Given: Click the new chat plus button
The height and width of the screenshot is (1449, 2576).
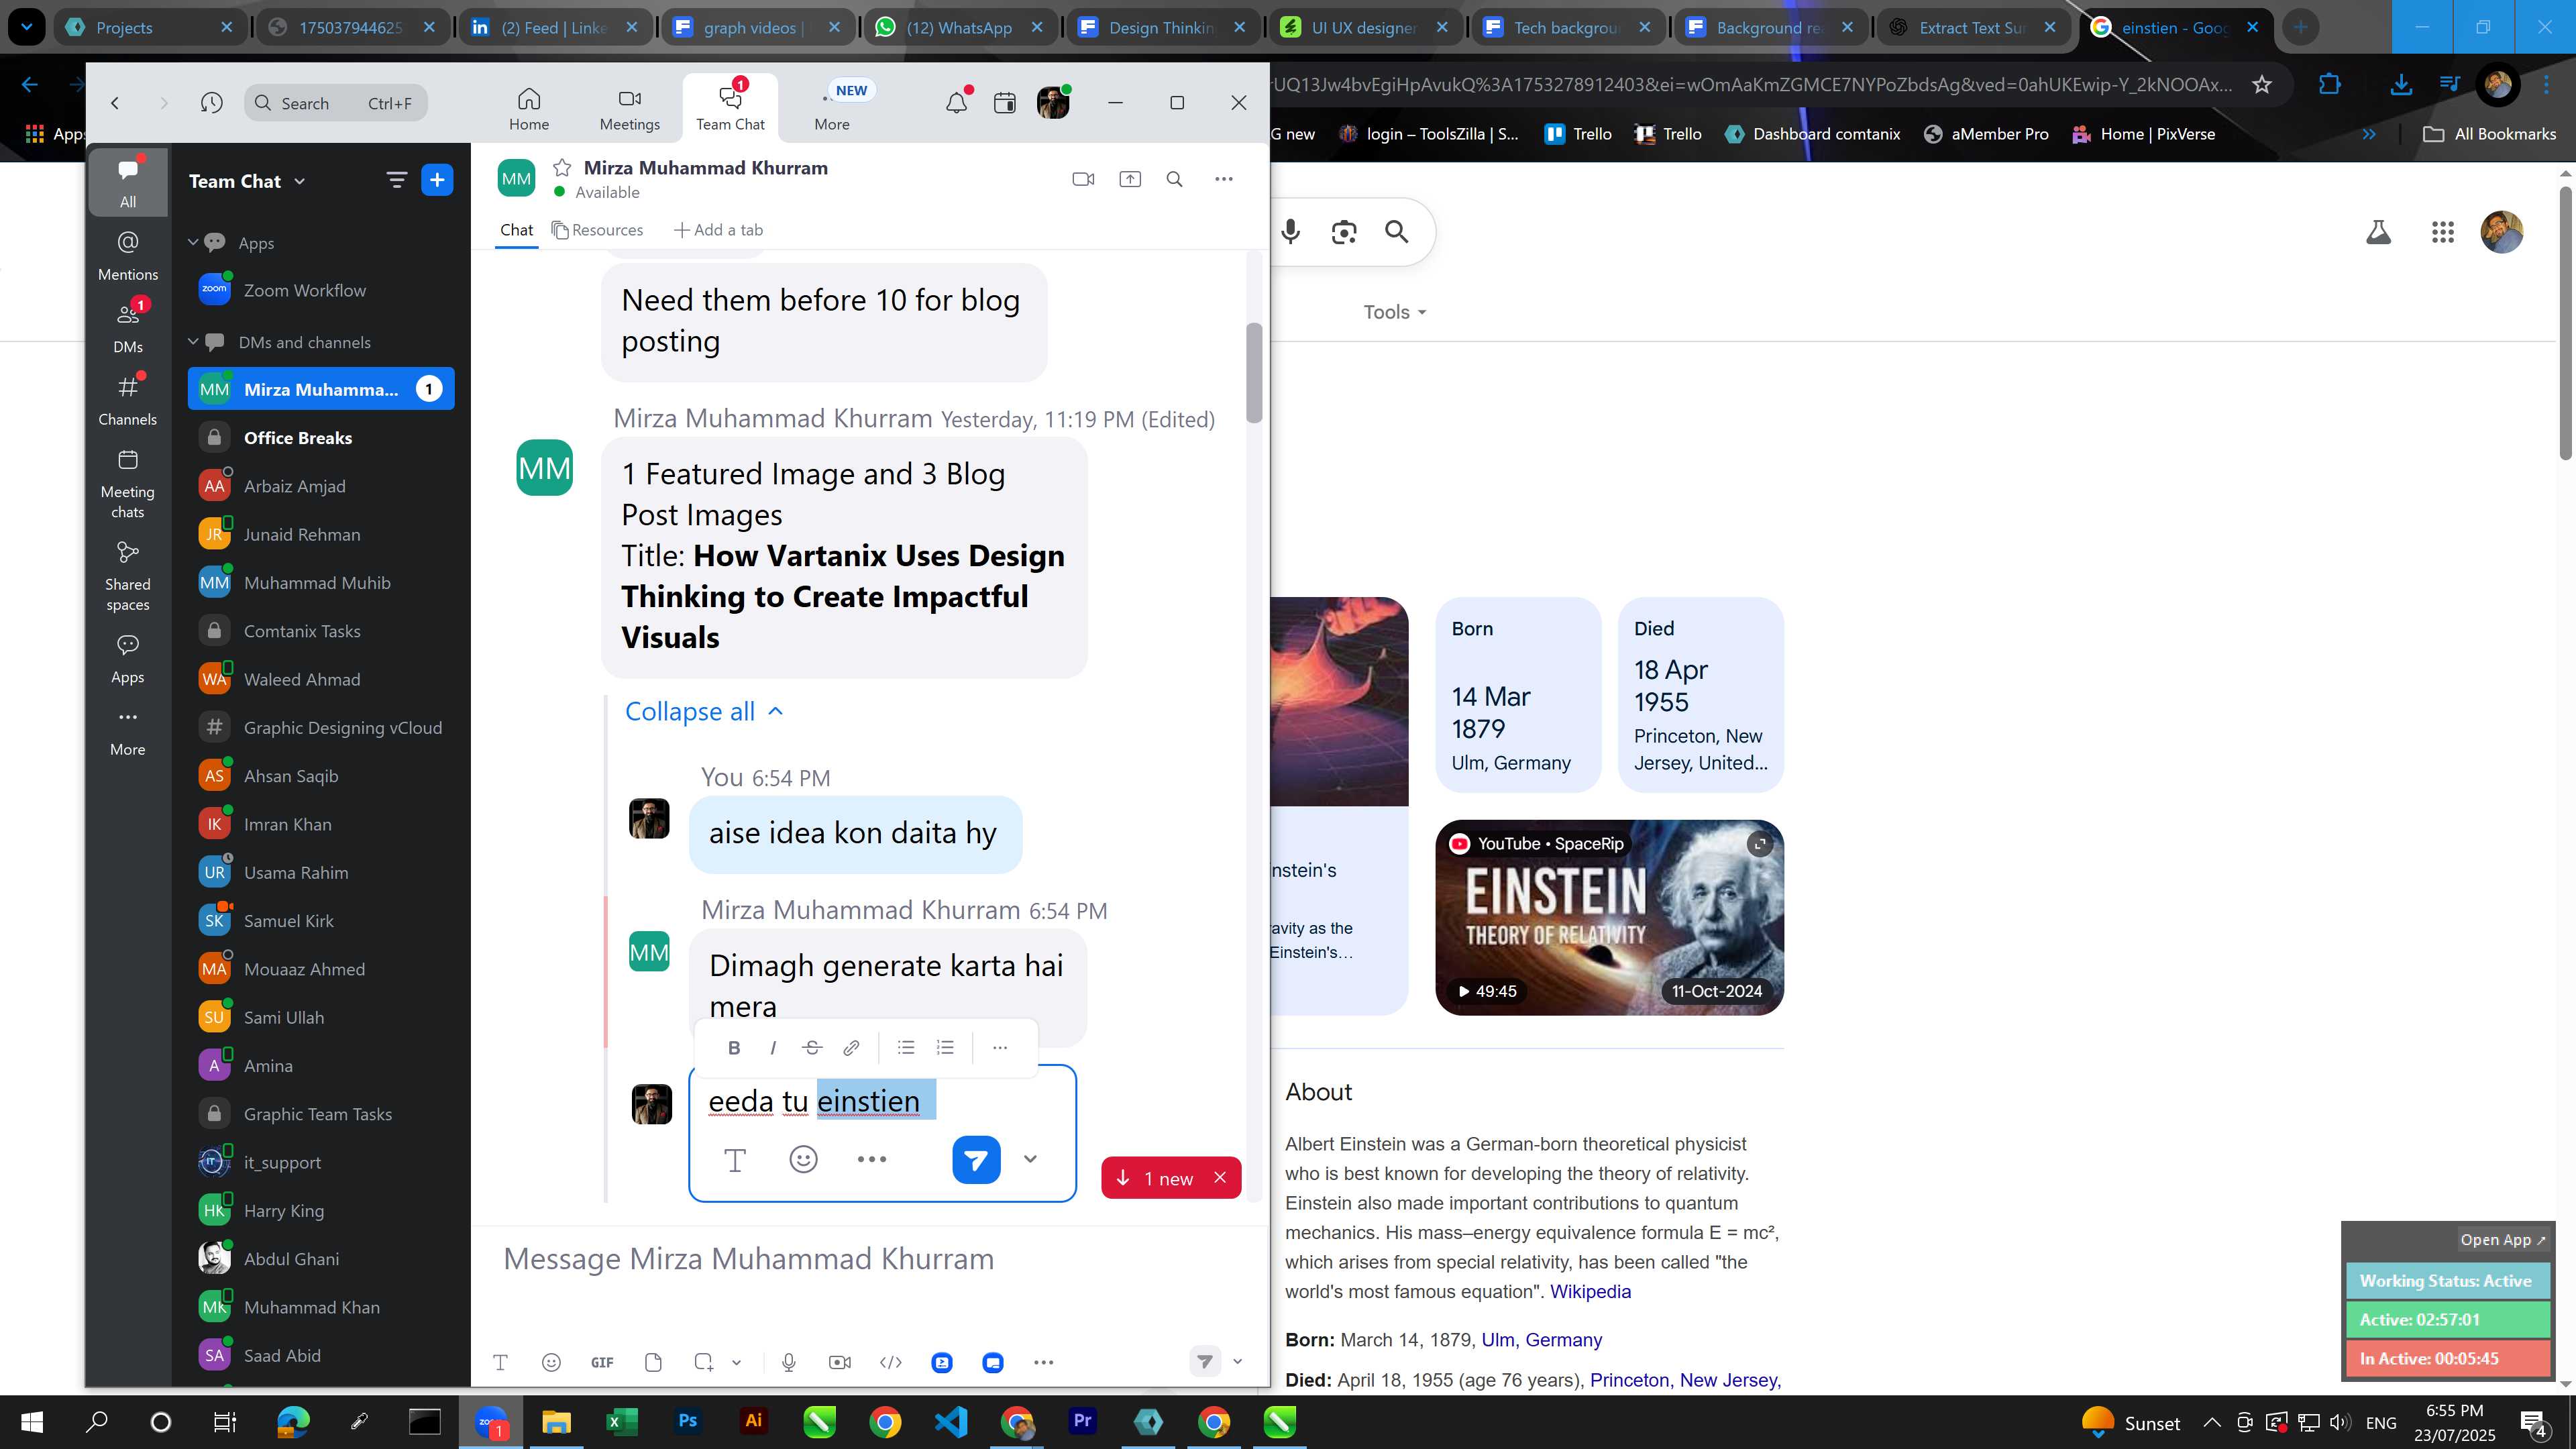Looking at the screenshot, I should (437, 180).
